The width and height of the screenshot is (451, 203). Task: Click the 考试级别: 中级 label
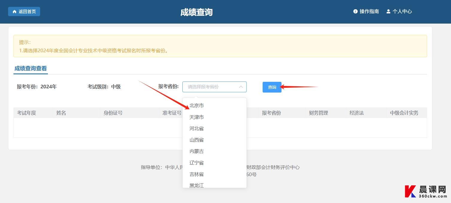tap(104, 87)
